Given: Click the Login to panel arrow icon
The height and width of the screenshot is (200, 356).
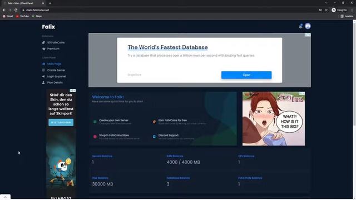Looking at the screenshot, I should pos(43,77).
